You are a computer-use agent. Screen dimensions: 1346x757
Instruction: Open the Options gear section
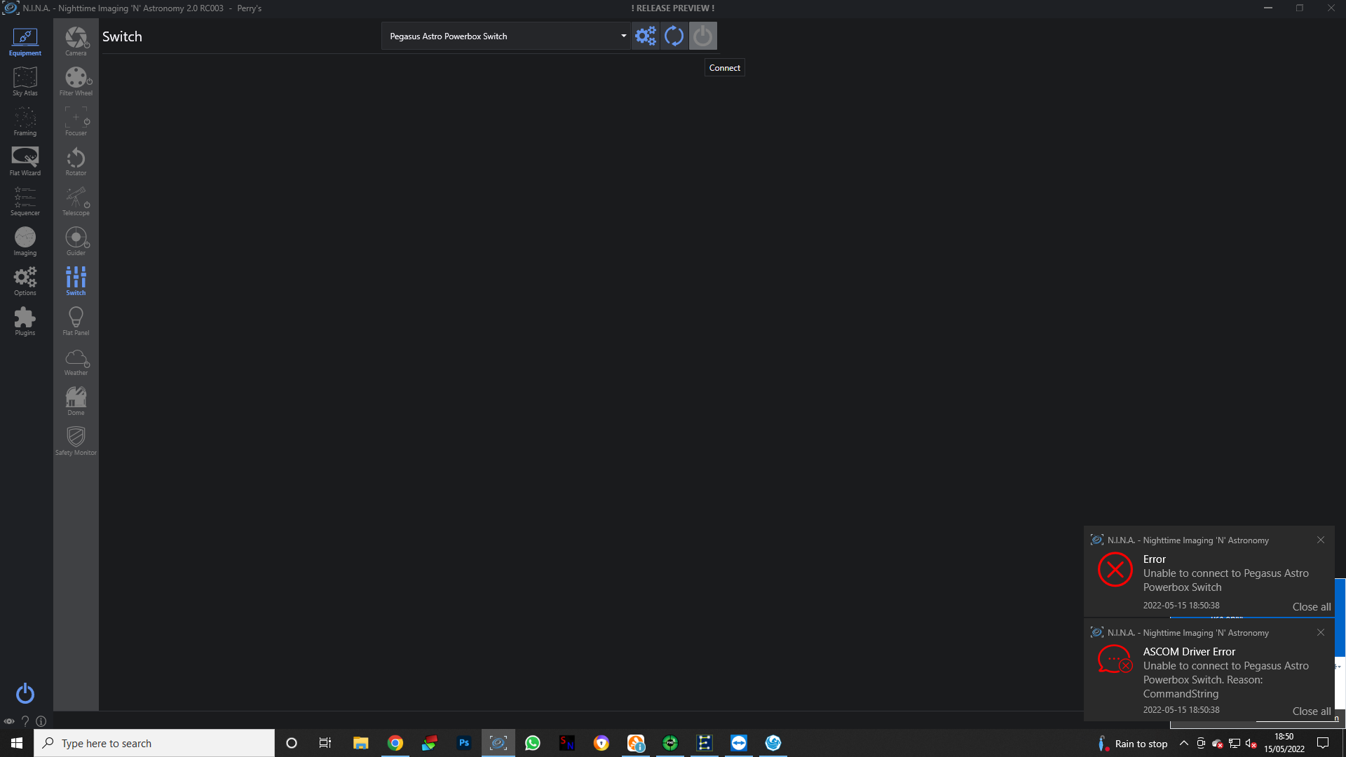25,281
